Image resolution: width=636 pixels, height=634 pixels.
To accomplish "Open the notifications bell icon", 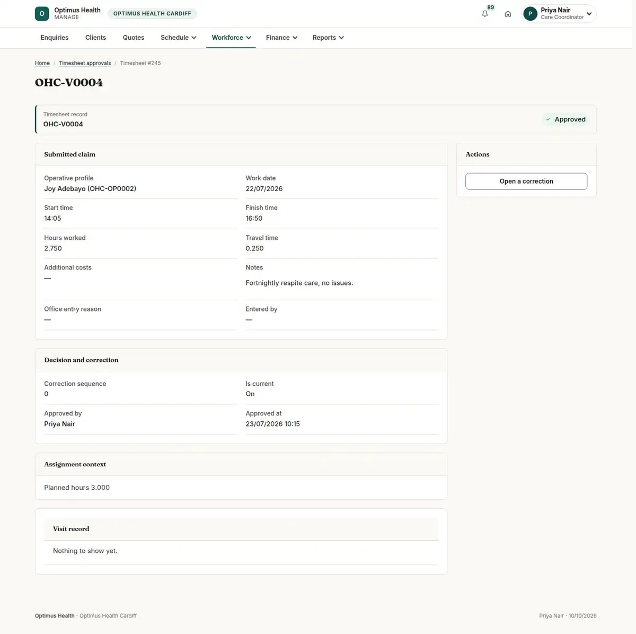I will point(485,14).
